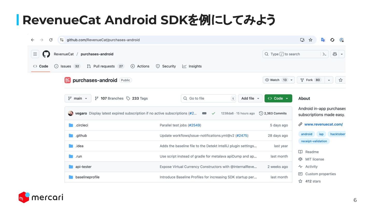Viewport: 373px width, 209px height.
Task: Open the green Code dropdown button
Action: click(278, 98)
